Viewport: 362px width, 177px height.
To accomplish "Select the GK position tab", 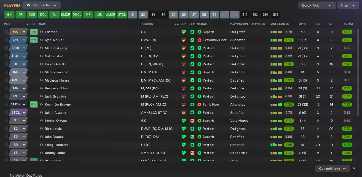I will [9, 15].
